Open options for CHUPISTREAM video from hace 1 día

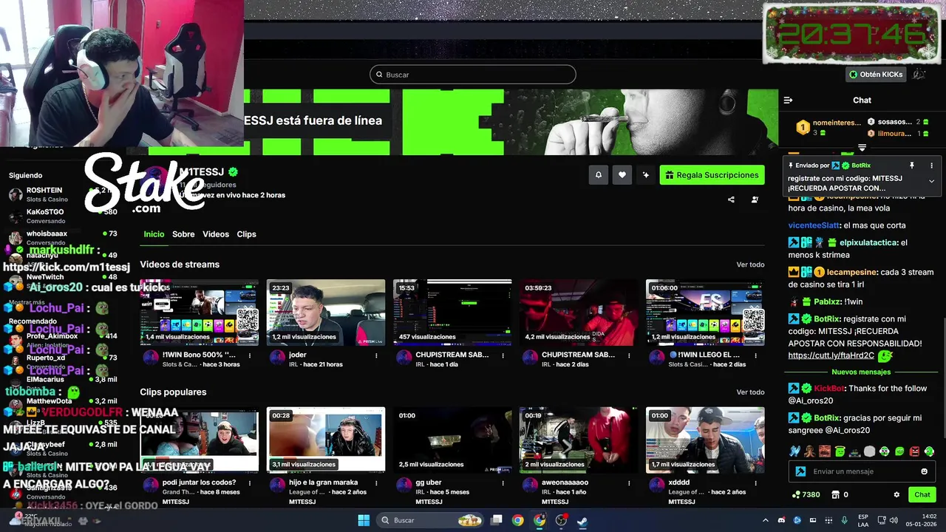503,355
